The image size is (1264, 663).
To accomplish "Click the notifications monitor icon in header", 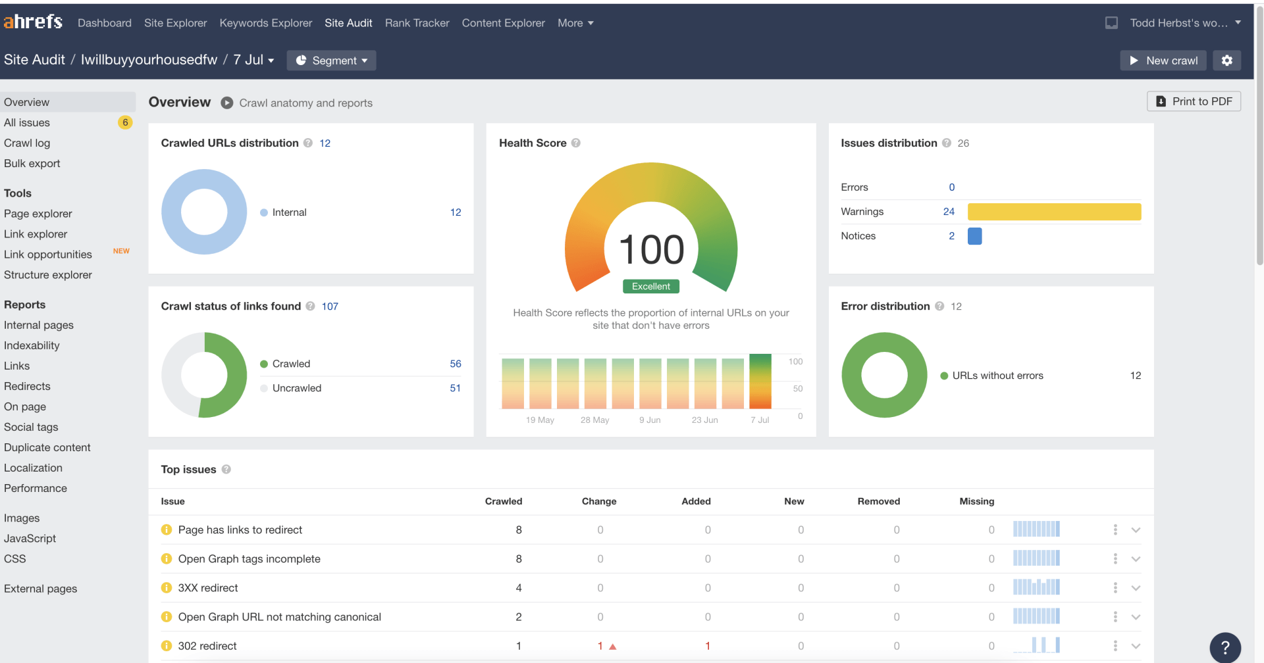I will 1111,23.
